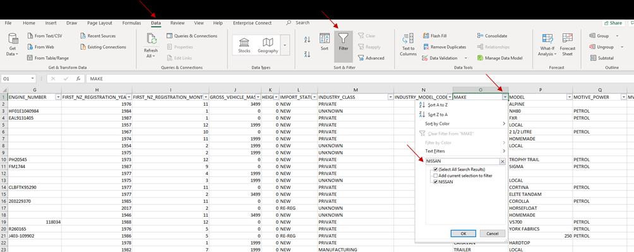634x252 pixels.
Task: Choose the Geography data type icon
Action: 267,44
